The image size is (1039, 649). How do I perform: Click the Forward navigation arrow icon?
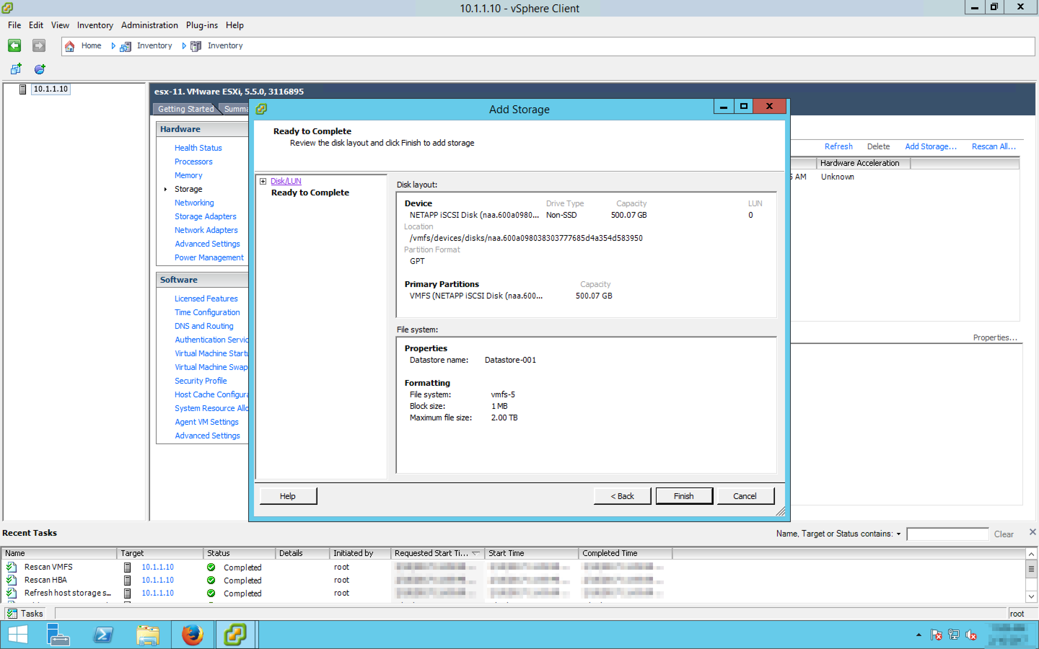39,45
